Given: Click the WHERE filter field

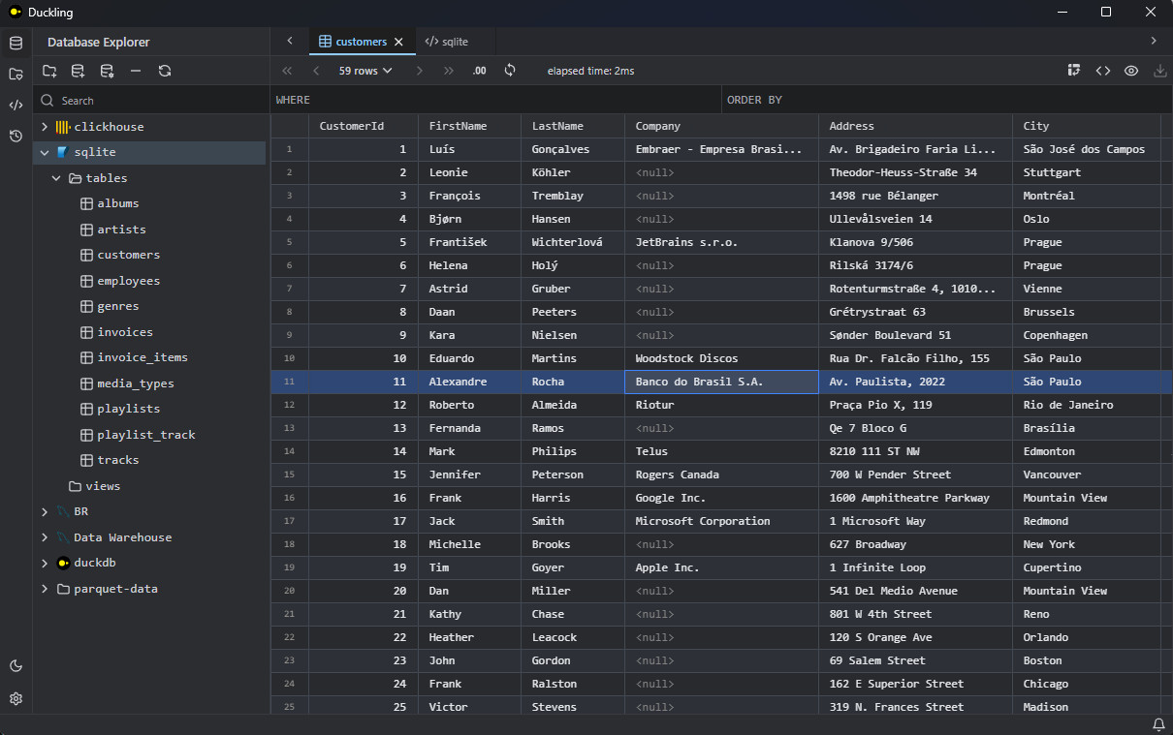Looking at the screenshot, I should [x=495, y=100].
